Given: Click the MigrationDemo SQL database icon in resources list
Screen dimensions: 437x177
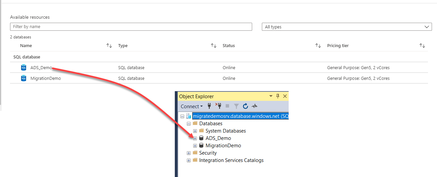Looking at the screenshot, I should (23, 78).
